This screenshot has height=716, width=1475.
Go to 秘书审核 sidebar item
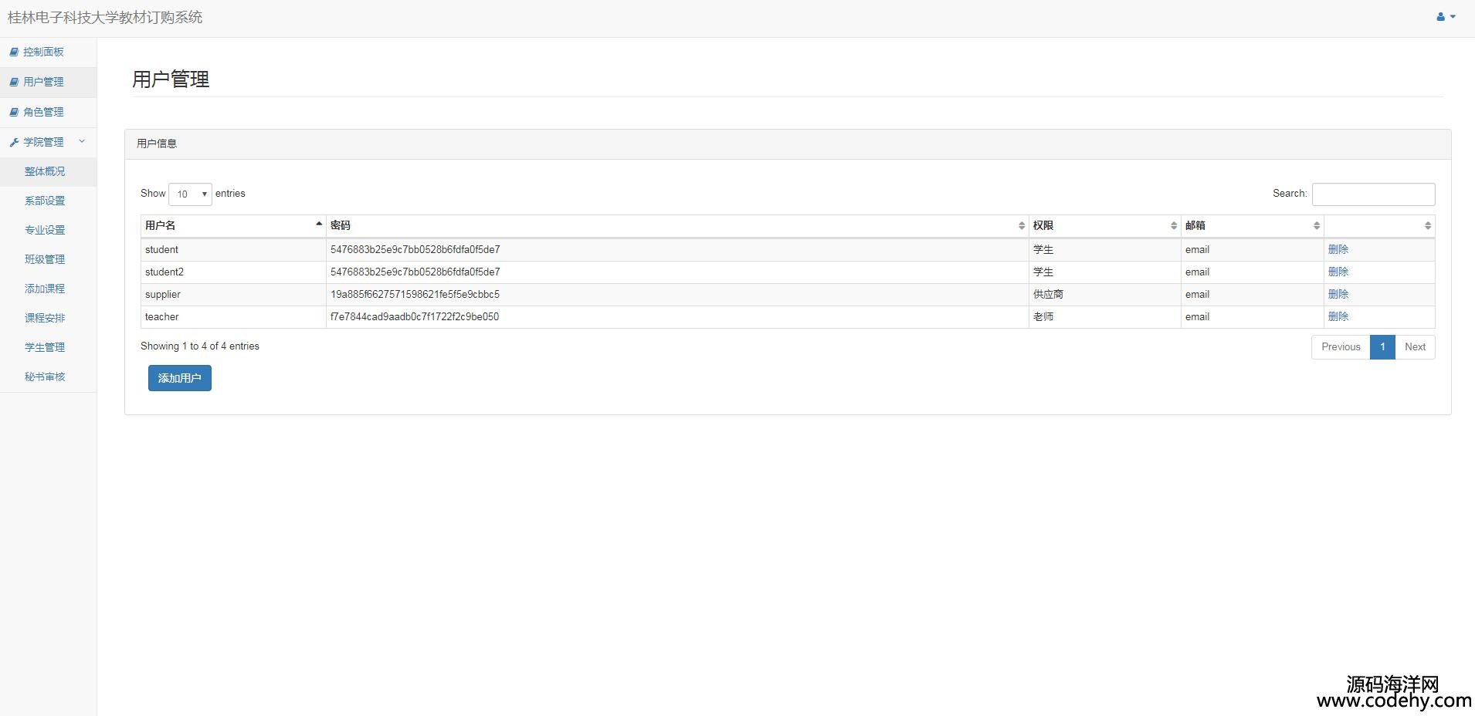pyautogui.click(x=45, y=377)
